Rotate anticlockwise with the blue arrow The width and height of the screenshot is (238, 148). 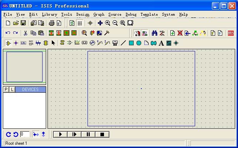coord(16,134)
